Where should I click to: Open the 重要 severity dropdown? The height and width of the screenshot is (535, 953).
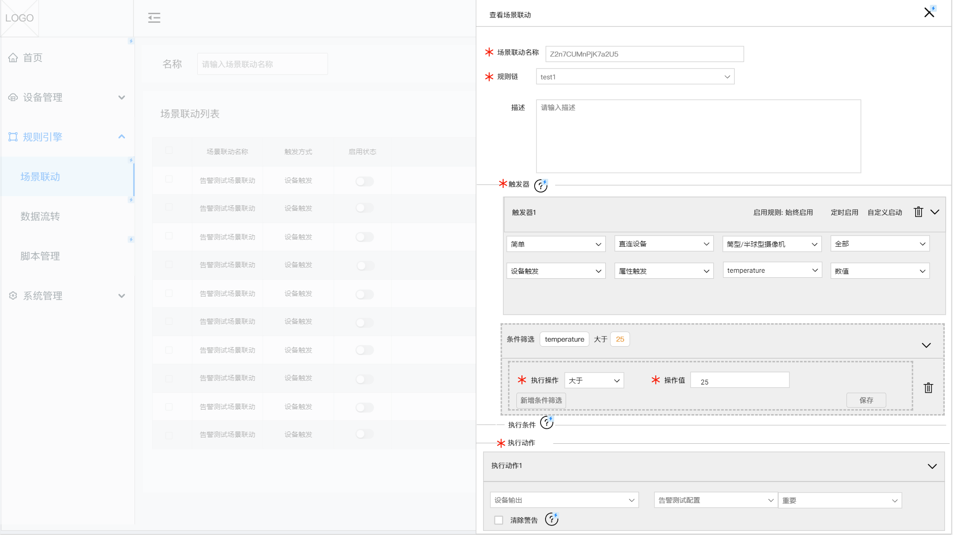coord(840,500)
